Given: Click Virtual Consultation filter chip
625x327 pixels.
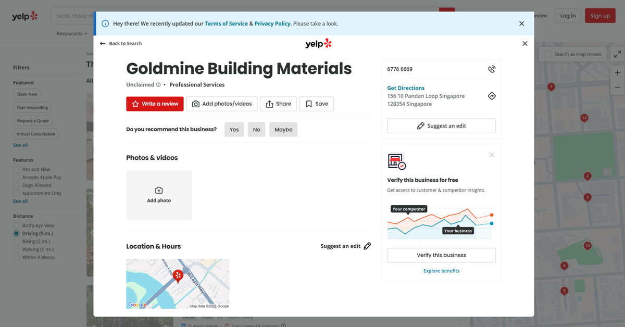Looking at the screenshot, I should (x=36, y=134).
